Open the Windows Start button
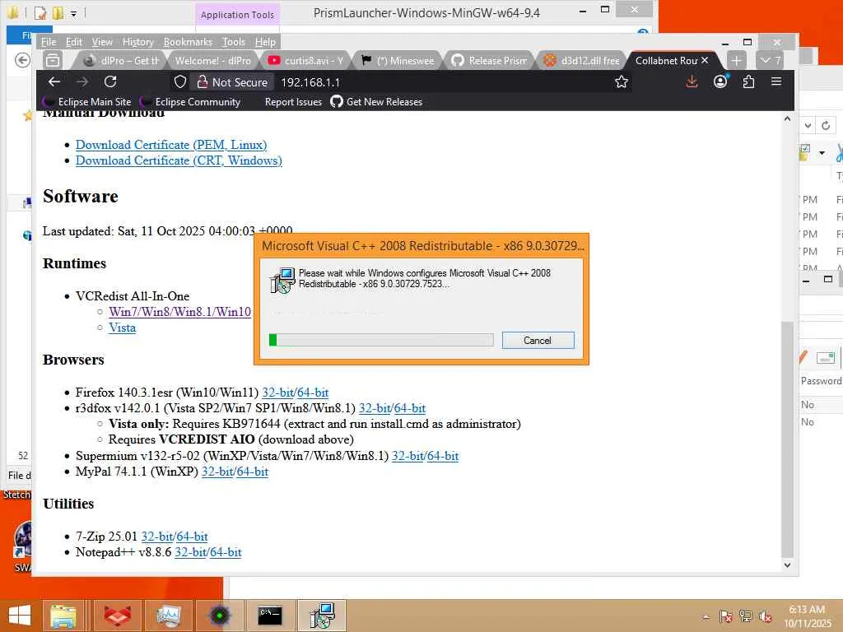This screenshot has width=843, height=632. tap(20, 616)
